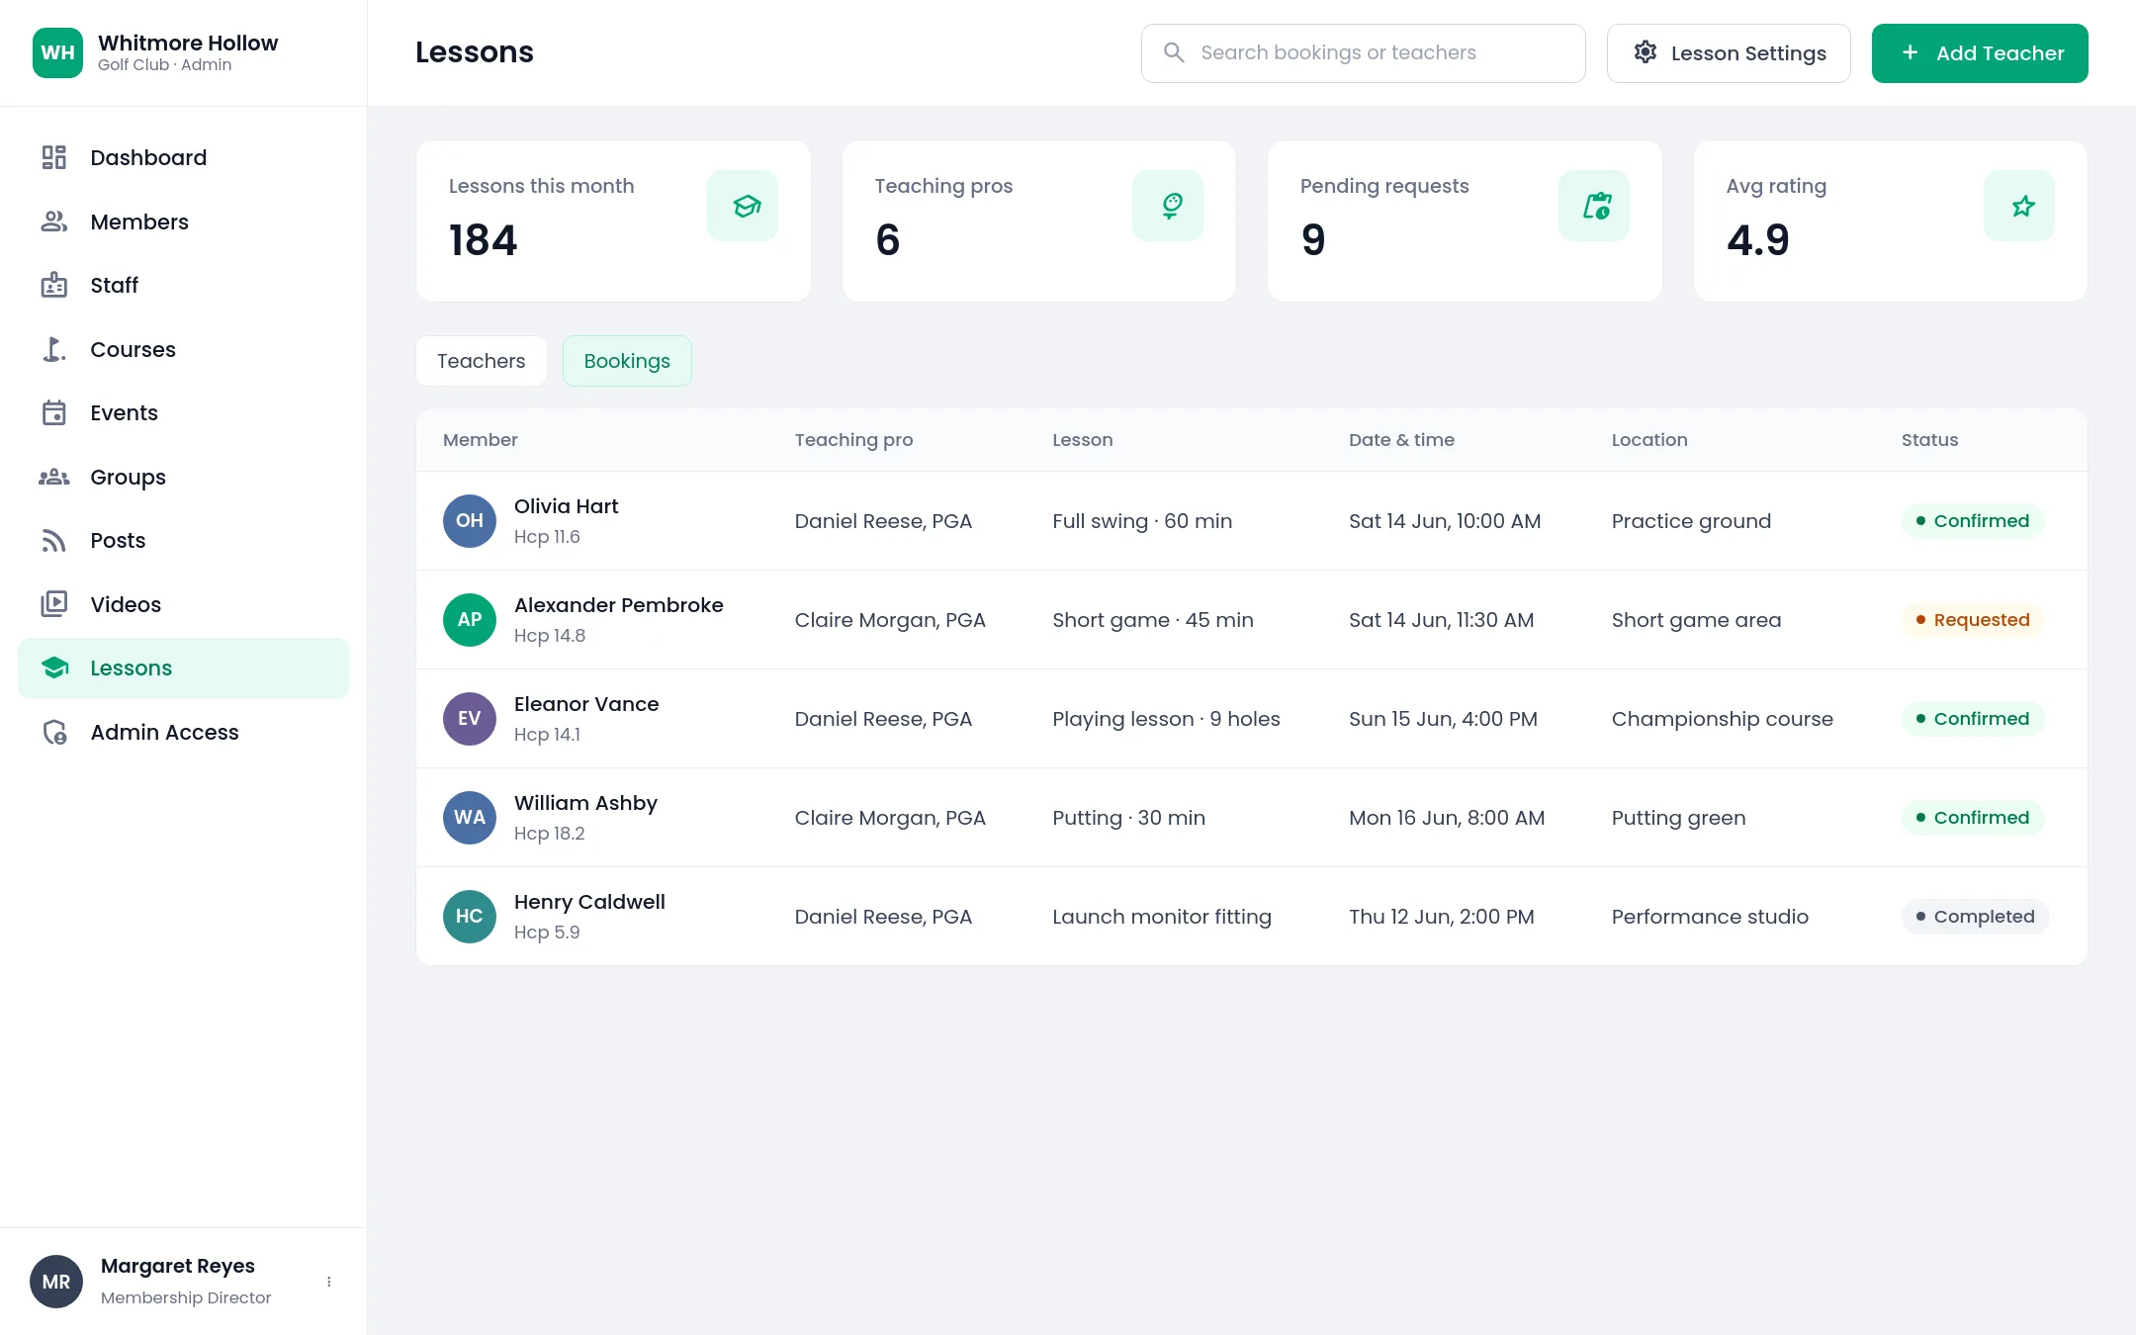Click the Completed status badge

point(1976,917)
